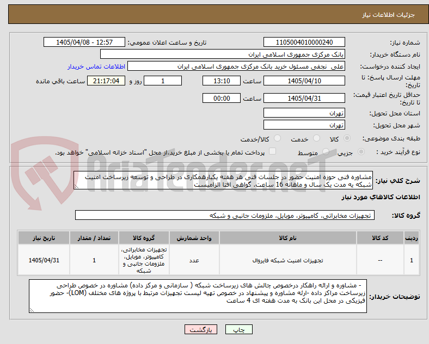Click the بازگشت back button
Image resolution: width=429 pixels, height=344 pixels.
click(x=201, y=329)
